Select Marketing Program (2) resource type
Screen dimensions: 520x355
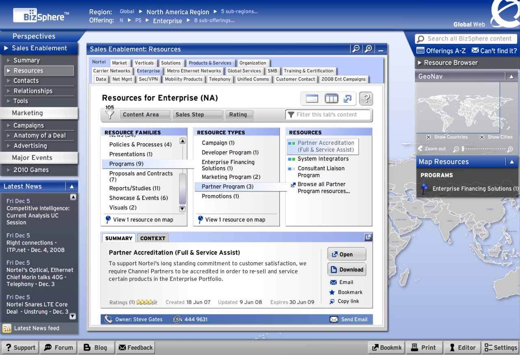coord(231,177)
